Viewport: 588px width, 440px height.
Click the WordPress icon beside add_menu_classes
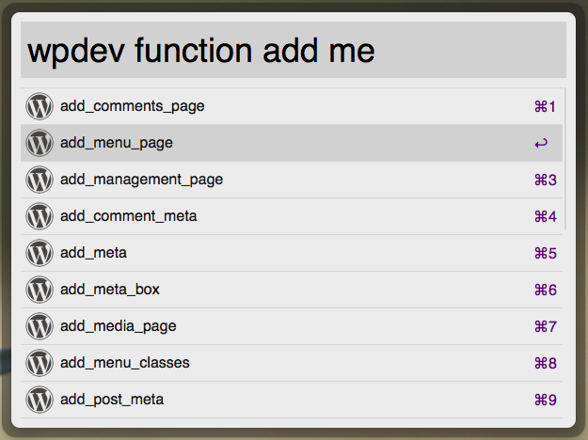click(x=40, y=363)
